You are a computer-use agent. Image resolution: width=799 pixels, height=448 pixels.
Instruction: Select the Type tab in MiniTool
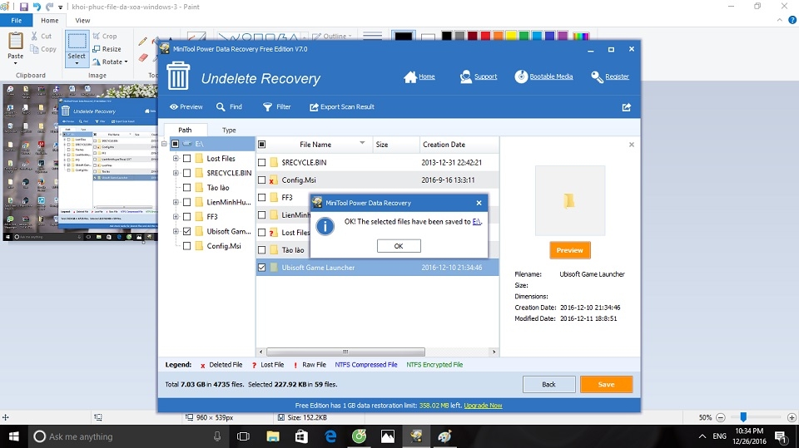230,130
